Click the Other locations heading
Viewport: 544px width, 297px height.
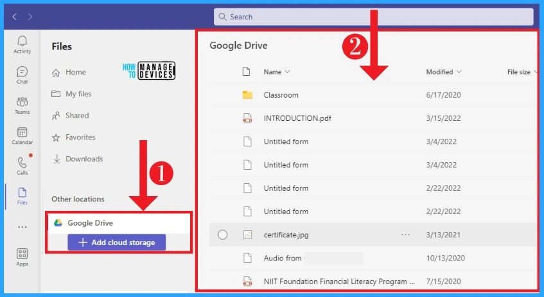click(x=78, y=199)
